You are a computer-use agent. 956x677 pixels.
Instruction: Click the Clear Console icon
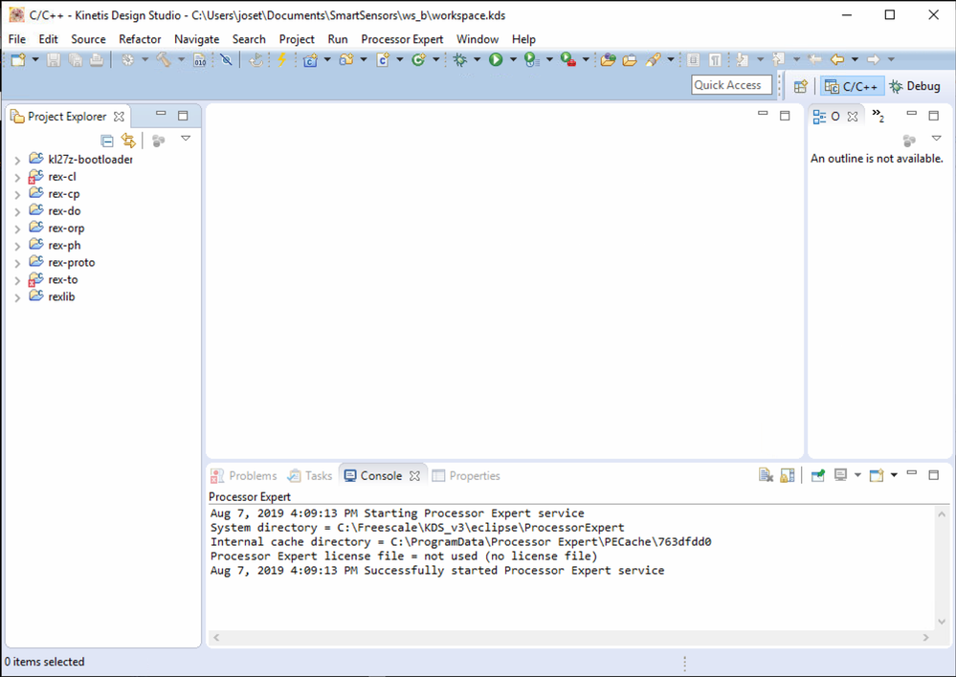pos(766,475)
